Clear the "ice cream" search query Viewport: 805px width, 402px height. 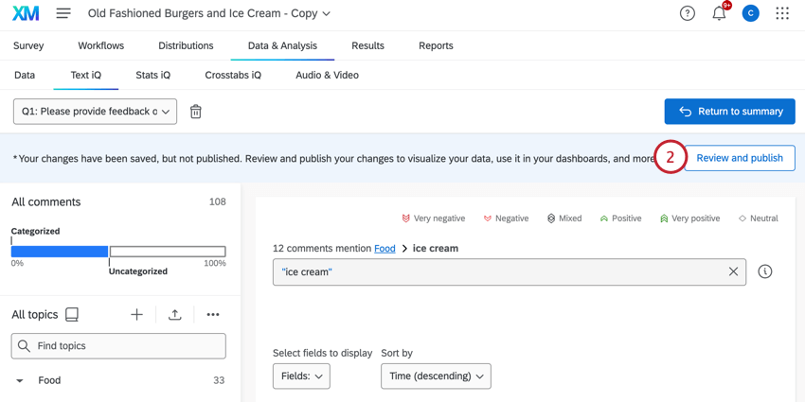pyautogui.click(x=733, y=272)
